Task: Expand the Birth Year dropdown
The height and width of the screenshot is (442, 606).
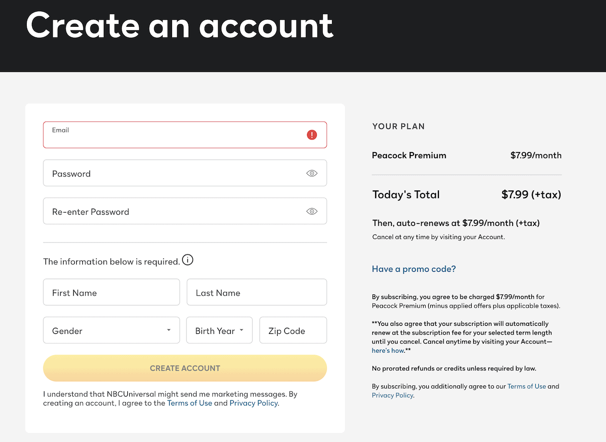Action: point(220,330)
